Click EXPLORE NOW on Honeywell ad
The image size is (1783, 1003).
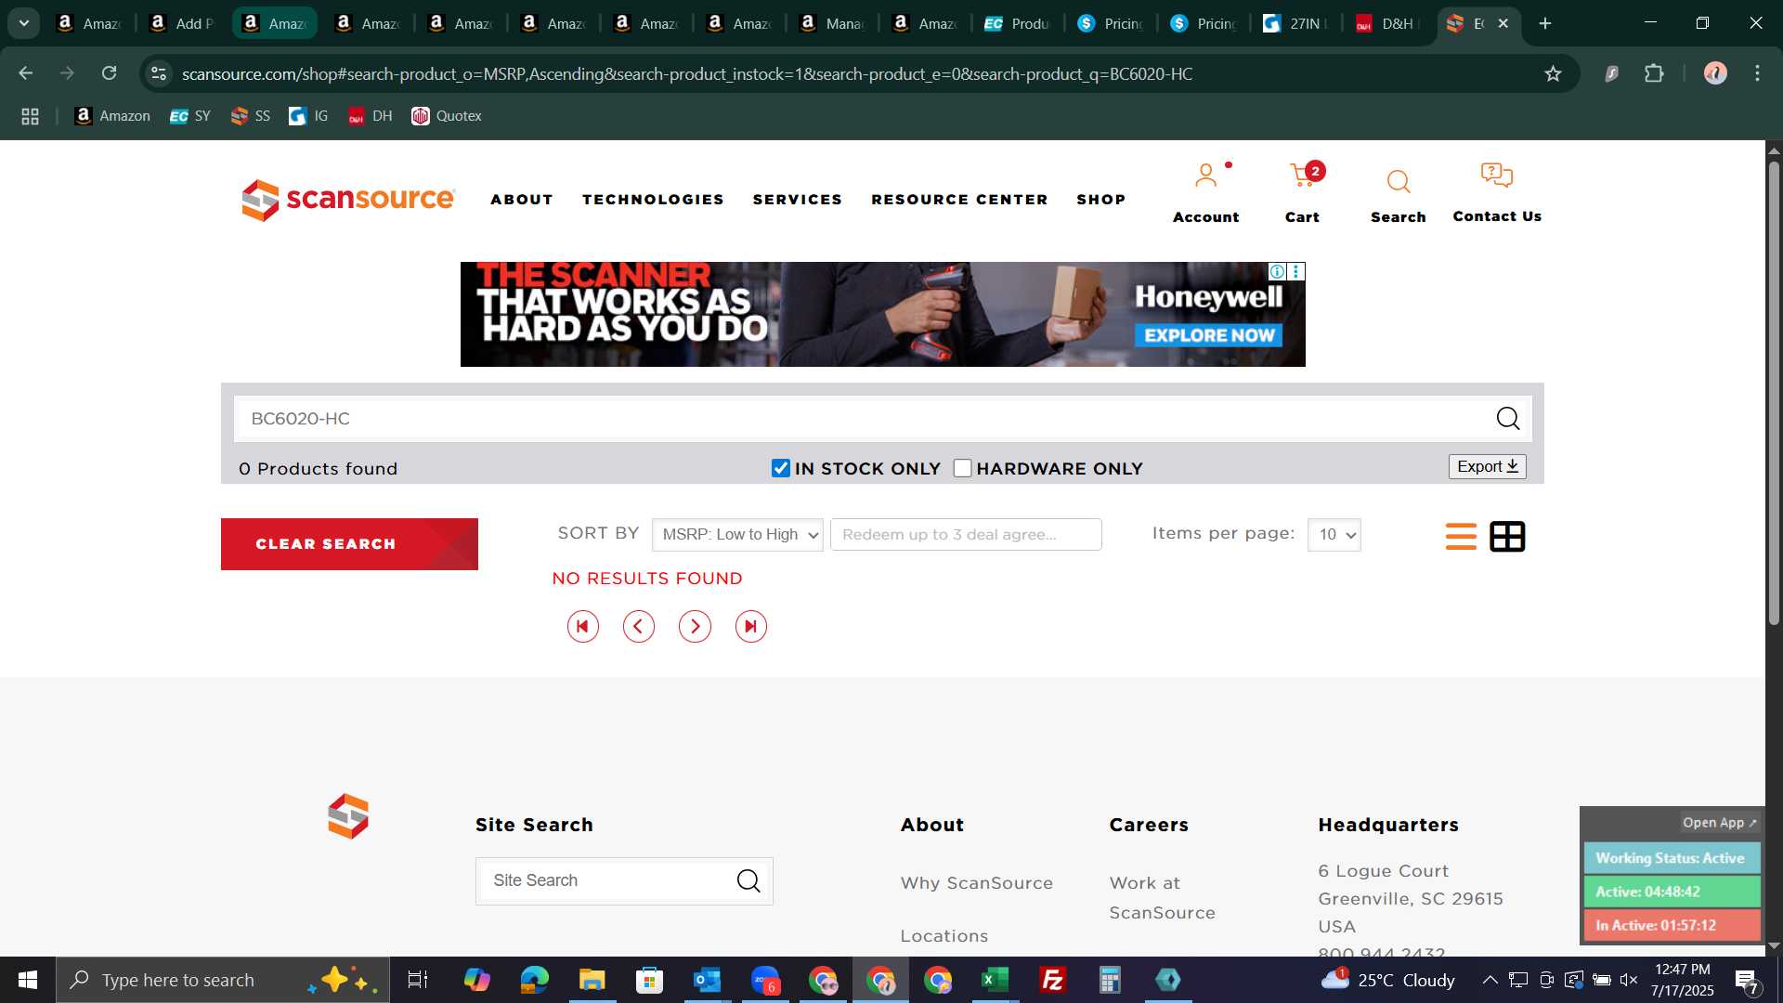[x=1209, y=335]
